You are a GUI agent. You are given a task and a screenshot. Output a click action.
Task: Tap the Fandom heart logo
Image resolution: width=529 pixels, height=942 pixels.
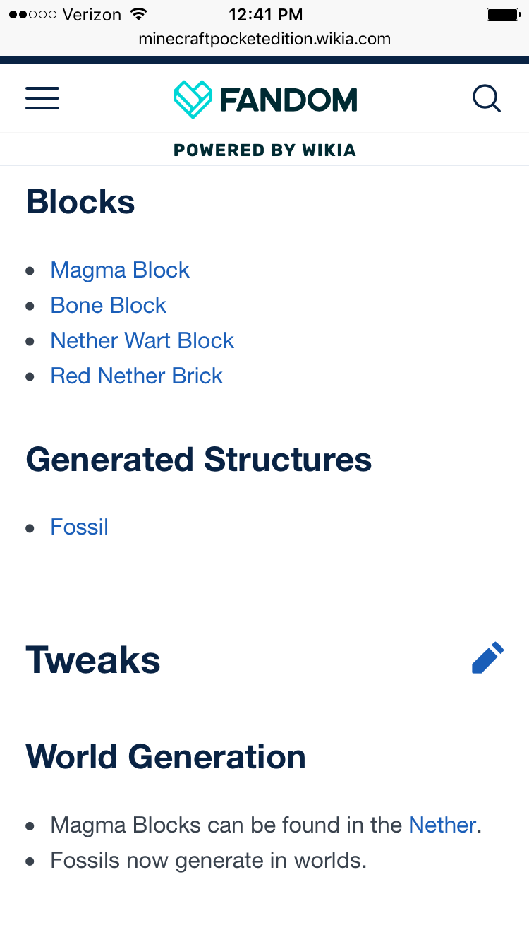pyautogui.click(x=193, y=99)
